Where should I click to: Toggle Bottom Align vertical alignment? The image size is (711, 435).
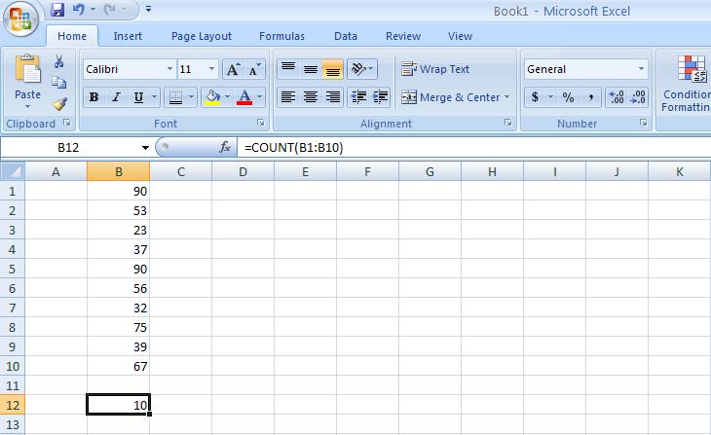(x=332, y=69)
